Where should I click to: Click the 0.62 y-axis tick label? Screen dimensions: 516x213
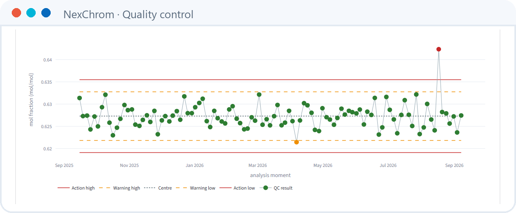tap(48, 149)
